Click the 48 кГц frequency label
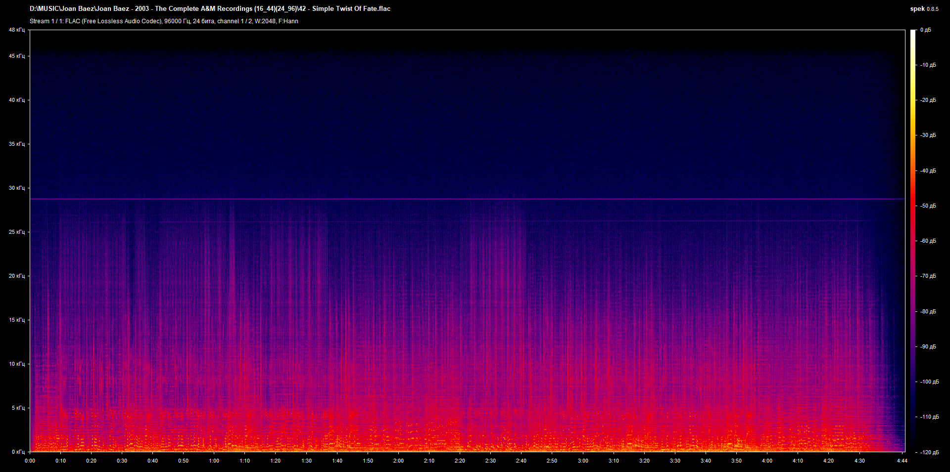 tap(16, 30)
